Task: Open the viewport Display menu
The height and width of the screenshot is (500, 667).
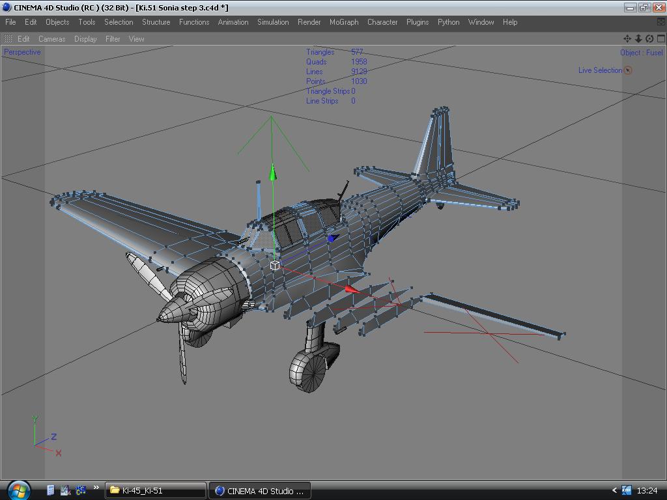Action: coord(85,39)
